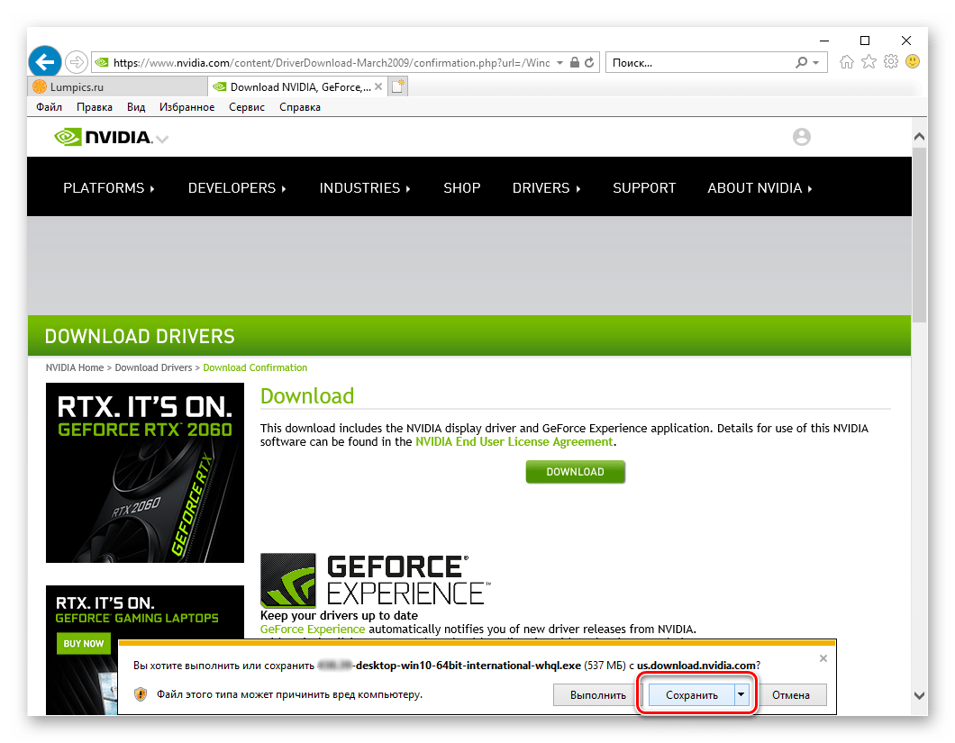
Task: Open the Файл menu
Action: (49, 107)
